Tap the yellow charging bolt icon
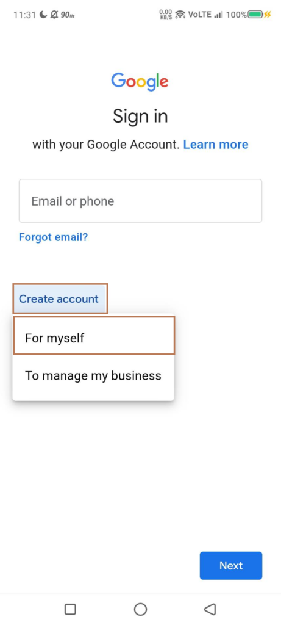This screenshot has width=281, height=625. (x=267, y=15)
